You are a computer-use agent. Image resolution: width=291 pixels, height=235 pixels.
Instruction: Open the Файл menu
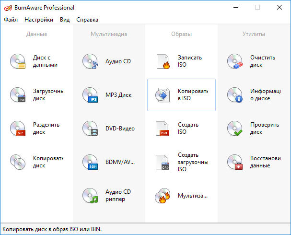pyautogui.click(x=11, y=20)
